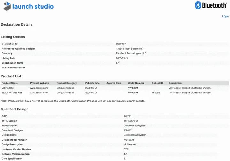Click the Description column header
Viewport: 230px width, 161px height.
(175, 83)
